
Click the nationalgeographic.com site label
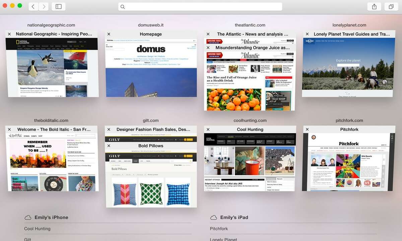(x=51, y=25)
